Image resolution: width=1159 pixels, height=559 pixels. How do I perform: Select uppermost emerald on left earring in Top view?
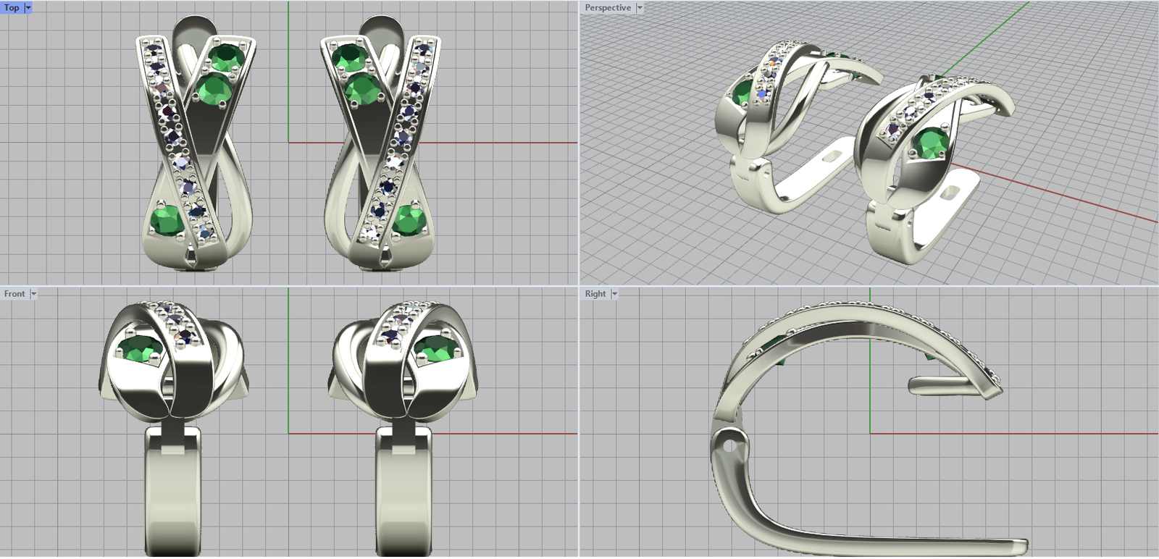(x=227, y=57)
